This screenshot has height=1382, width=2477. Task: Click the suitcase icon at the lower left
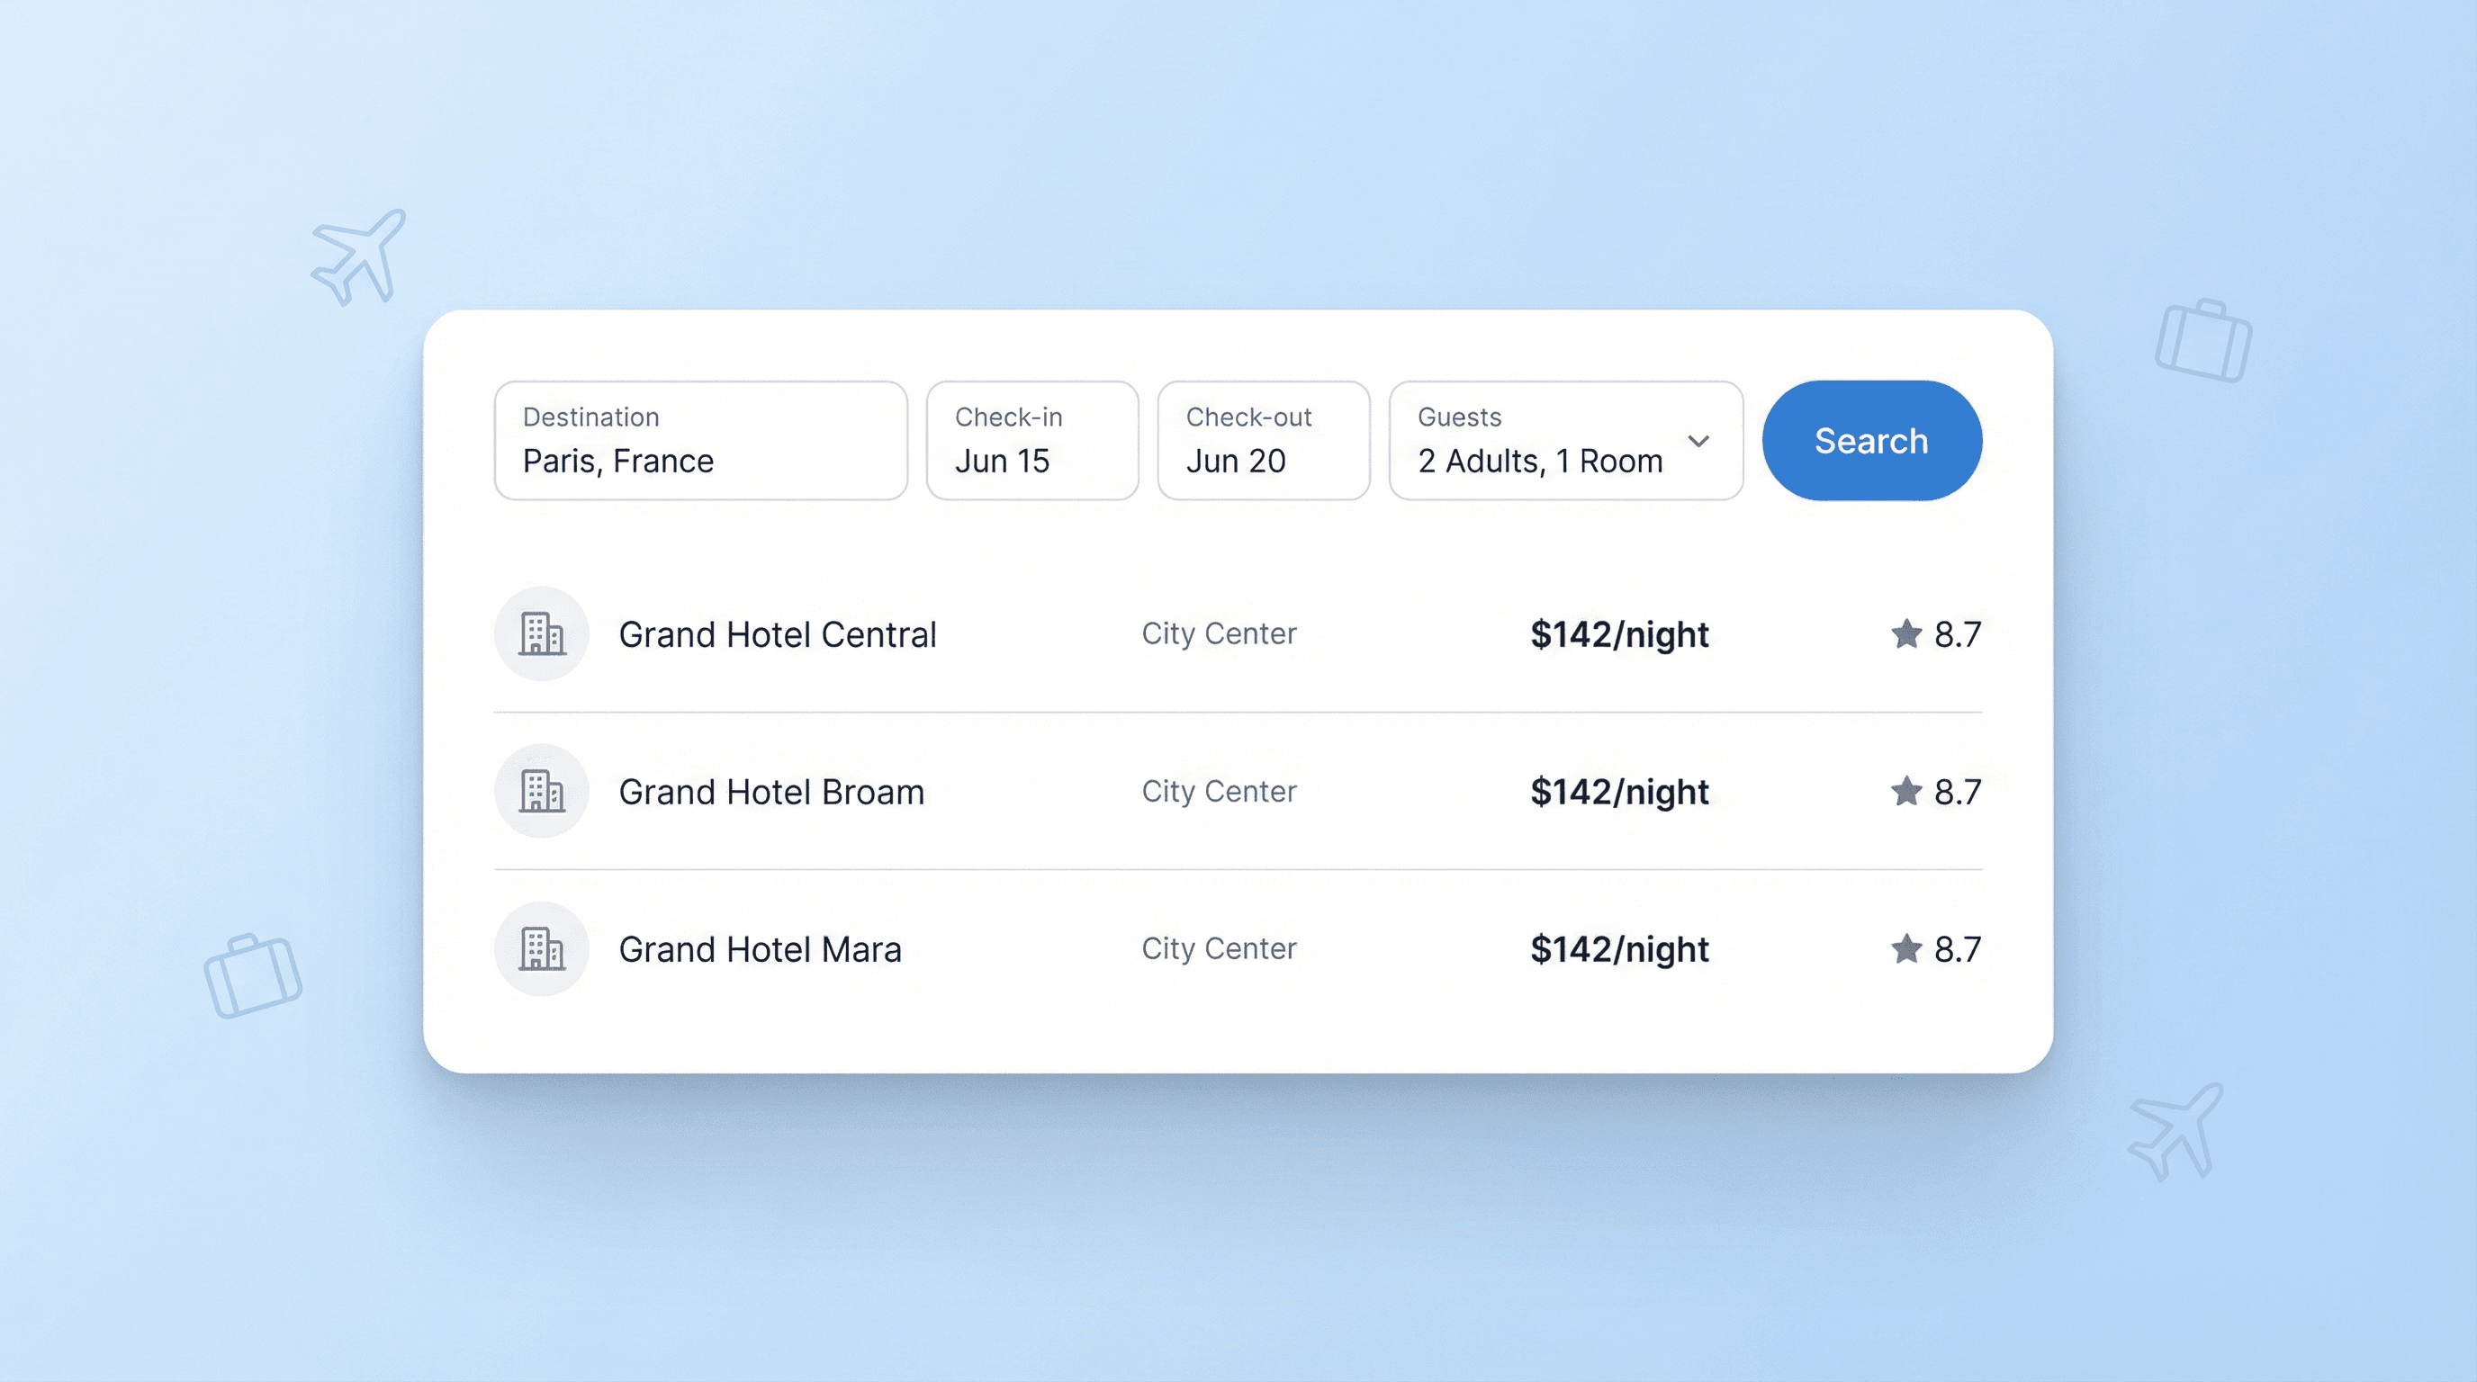tap(253, 975)
